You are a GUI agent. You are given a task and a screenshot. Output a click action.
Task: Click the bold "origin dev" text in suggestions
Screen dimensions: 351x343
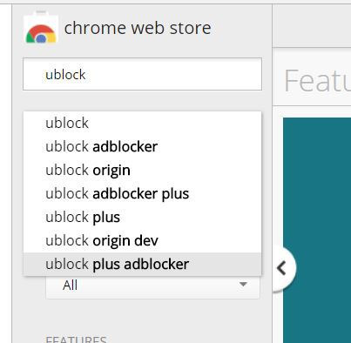pos(125,241)
